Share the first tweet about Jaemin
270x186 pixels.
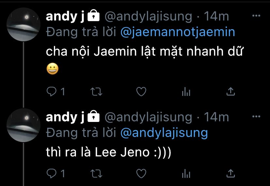(x=231, y=91)
